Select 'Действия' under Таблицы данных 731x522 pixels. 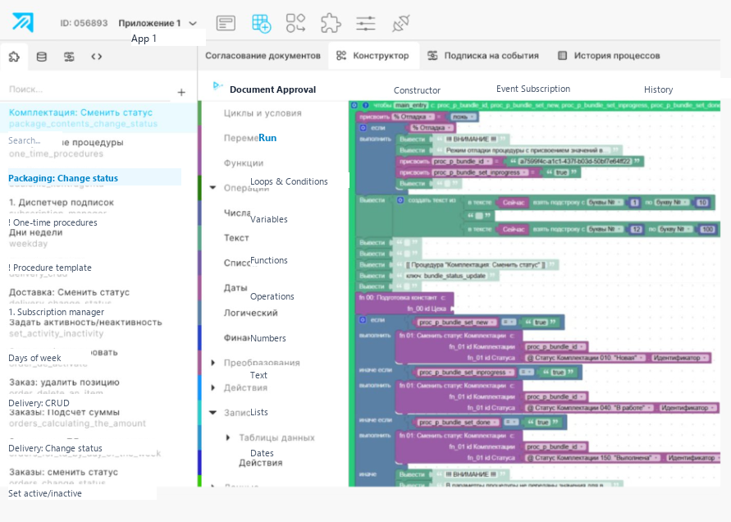[261, 463]
